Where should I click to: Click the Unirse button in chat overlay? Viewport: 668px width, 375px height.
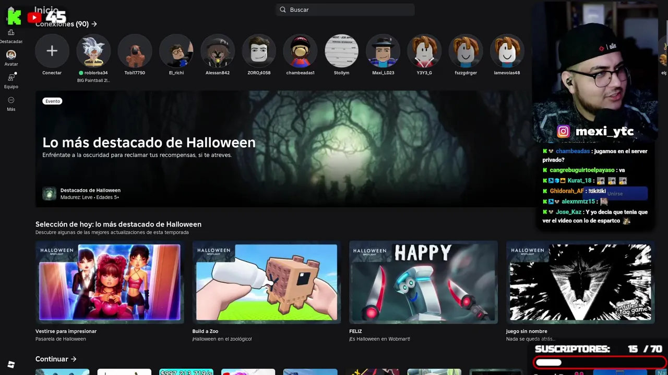615,194
